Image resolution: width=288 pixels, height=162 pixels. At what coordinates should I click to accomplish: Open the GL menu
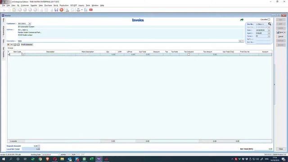click(x=18, y=5)
